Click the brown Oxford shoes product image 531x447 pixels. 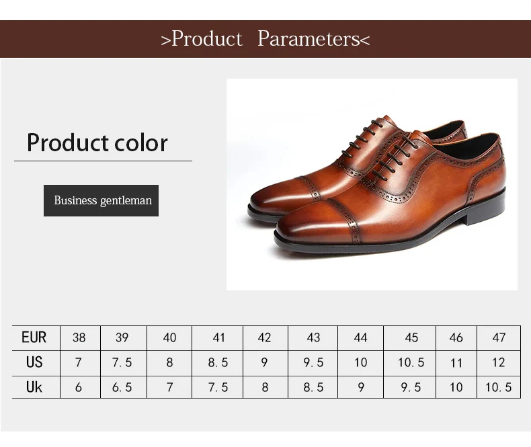372,184
